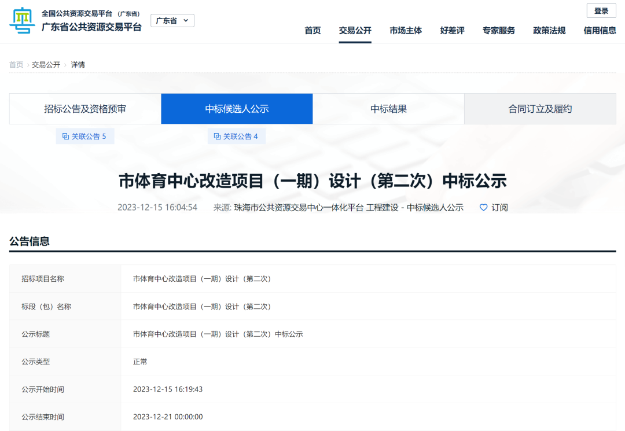625x431 pixels.
Task: Switch to the 中标结果 tab
Action: coord(388,108)
